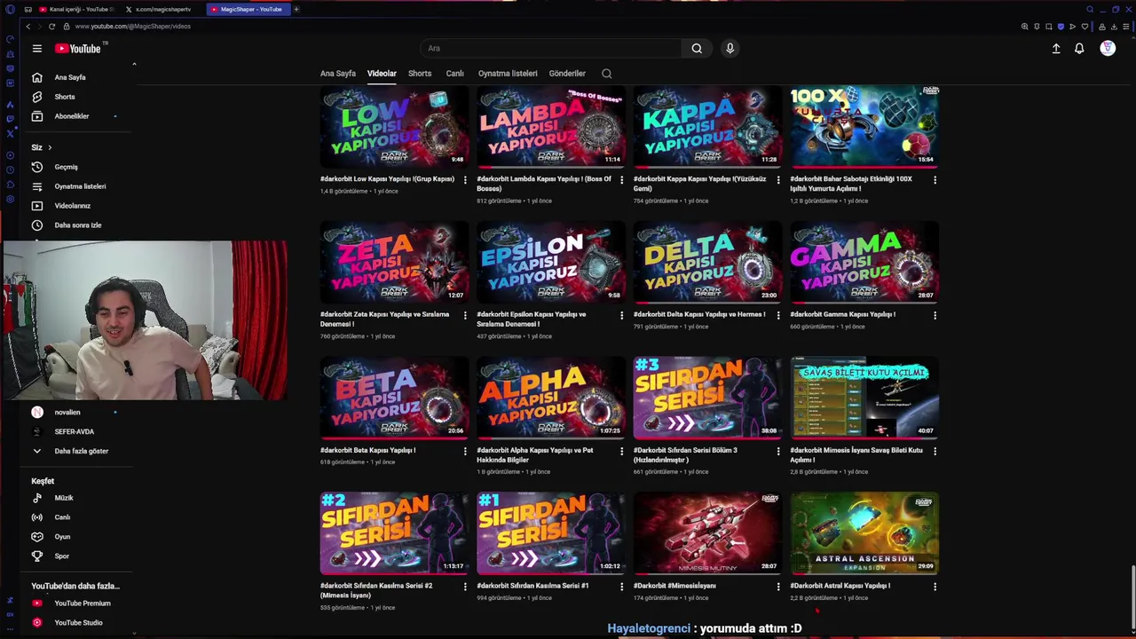Screen dimensions: 1136x639
Task: Click the search magnifier button
Action: pos(697,49)
